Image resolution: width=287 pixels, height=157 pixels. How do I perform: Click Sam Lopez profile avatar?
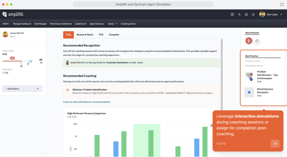(262, 14)
